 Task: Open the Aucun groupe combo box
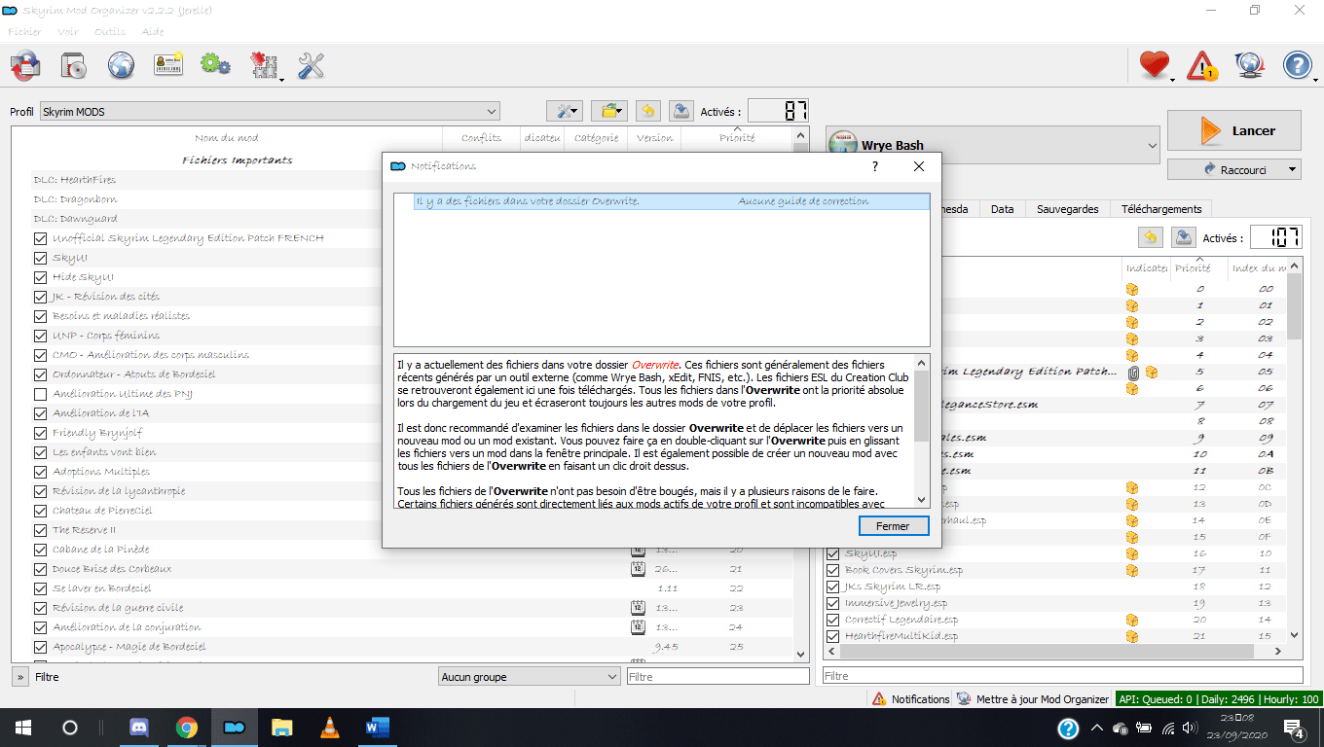click(530, 676)
